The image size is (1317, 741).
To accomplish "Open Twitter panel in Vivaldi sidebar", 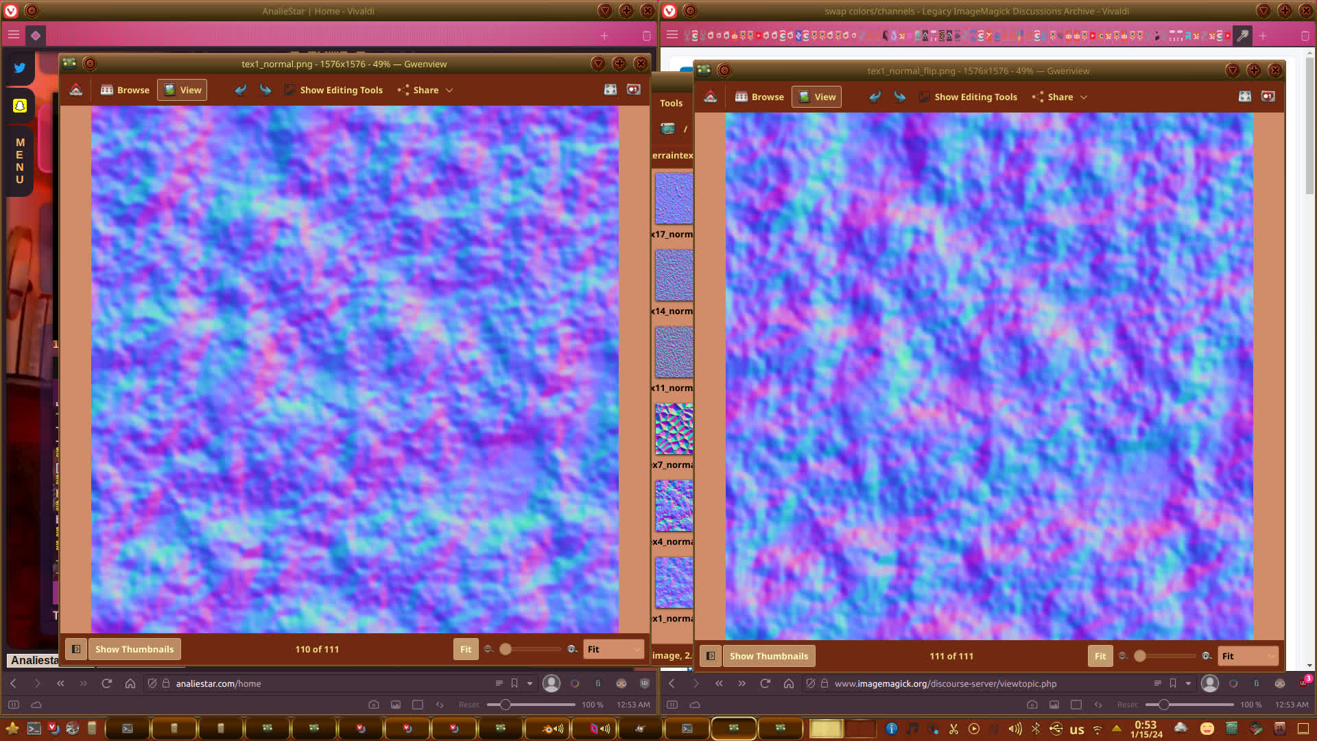I will [x=20, y=68].
